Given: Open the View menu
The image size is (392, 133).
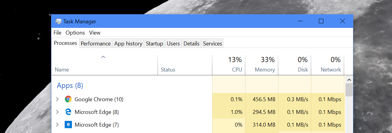Looking at the screenshot, I should click(x=95, y=33).
